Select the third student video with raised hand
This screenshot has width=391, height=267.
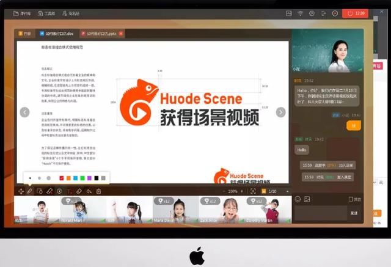point(130,210)
